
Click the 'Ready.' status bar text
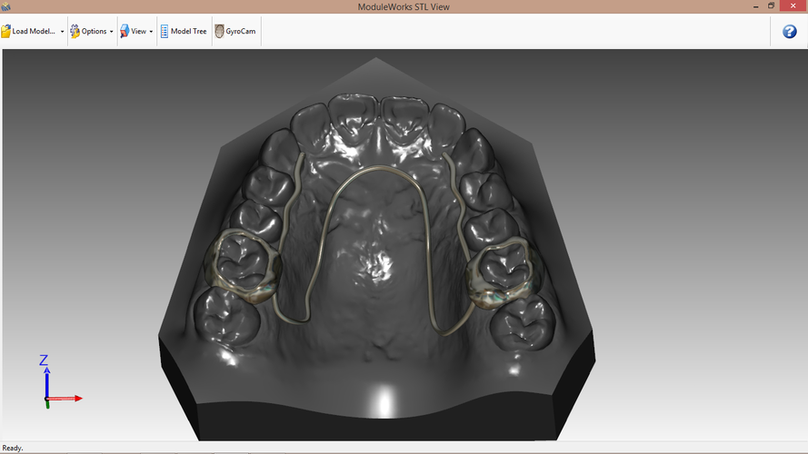click(x=13, y=449)
